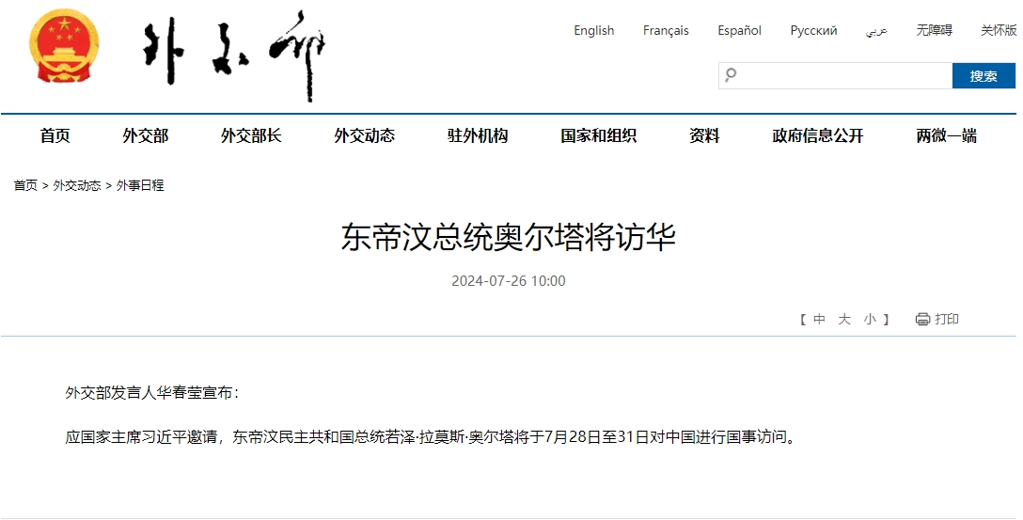Open the Русский version link

[813, 30]
